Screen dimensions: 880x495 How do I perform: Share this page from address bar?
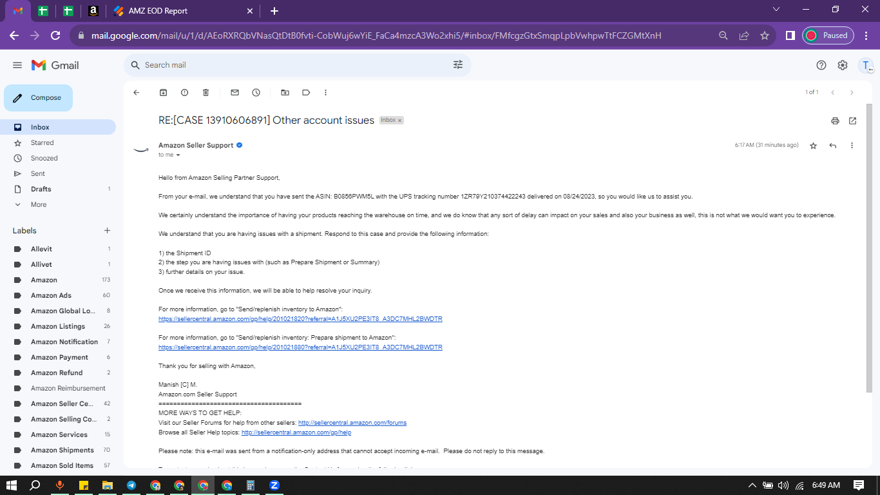coord(744,35)
